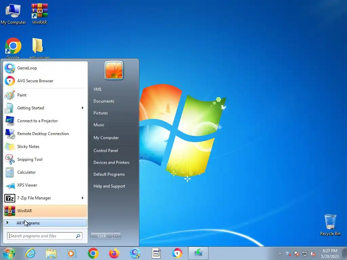Open My Computer in Start menu right pane
Screen dimensions: 347x260
[106, 138]
